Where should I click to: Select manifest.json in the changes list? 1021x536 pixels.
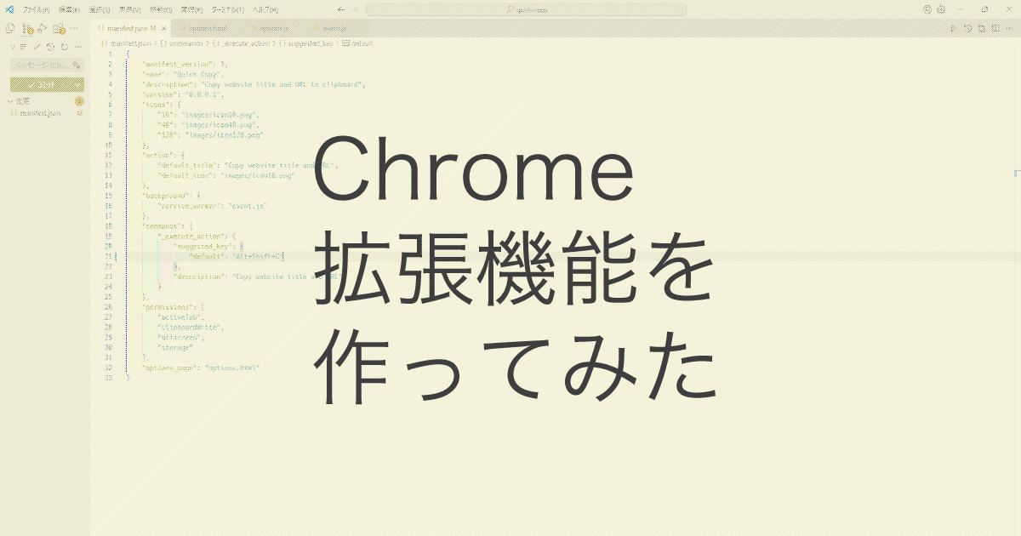point(40,113)
